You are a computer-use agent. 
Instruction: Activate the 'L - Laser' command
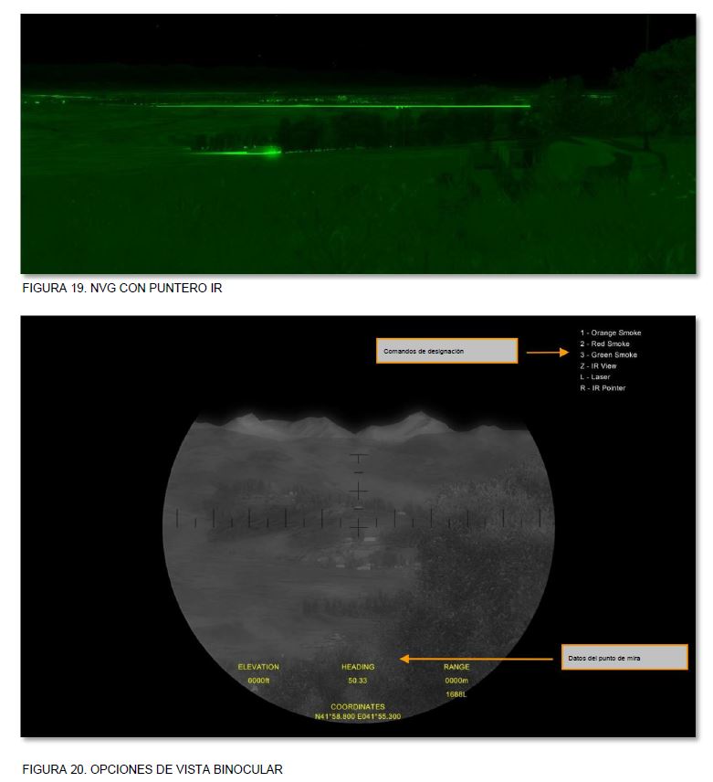click(x=595, y=376)
